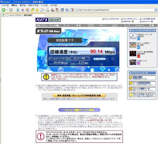Open 手塚治虫アニメワールド thumbnail
The height and width of the screenshot is (144, 158).
point(133,36)
